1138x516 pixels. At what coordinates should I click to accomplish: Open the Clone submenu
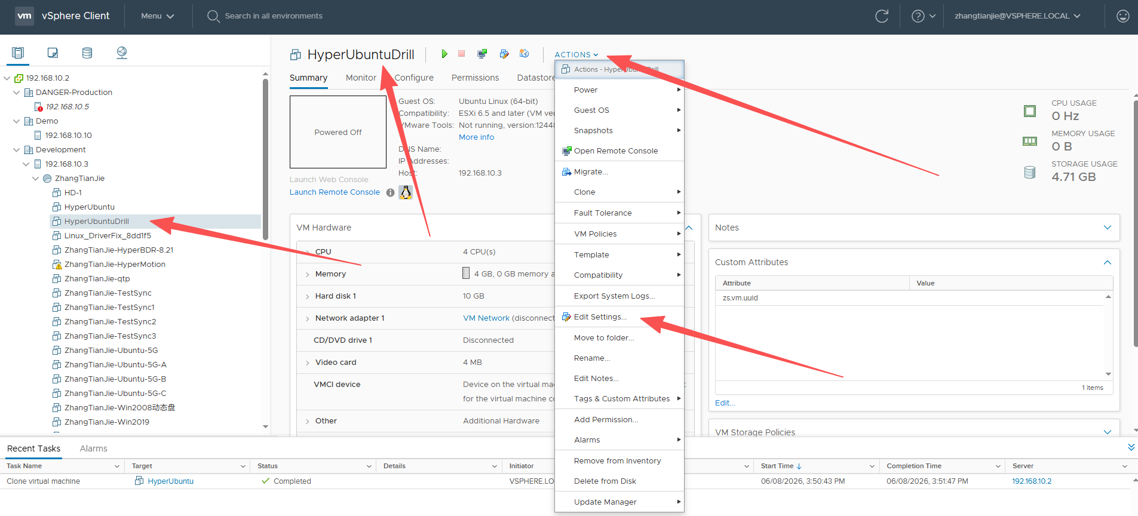(x=619, y=192)
